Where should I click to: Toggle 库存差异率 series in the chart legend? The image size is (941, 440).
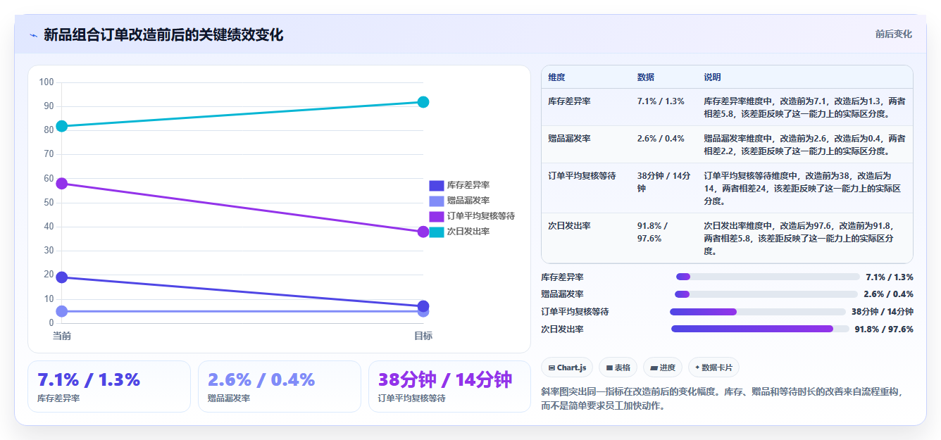(x=459, y=185)
